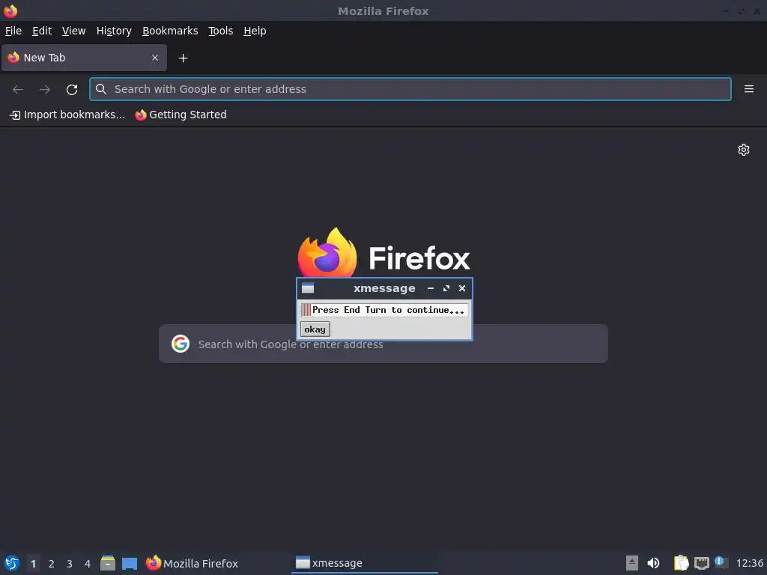Click Import bookmarks in bookmarks toolbar

[x=67, y=115]
